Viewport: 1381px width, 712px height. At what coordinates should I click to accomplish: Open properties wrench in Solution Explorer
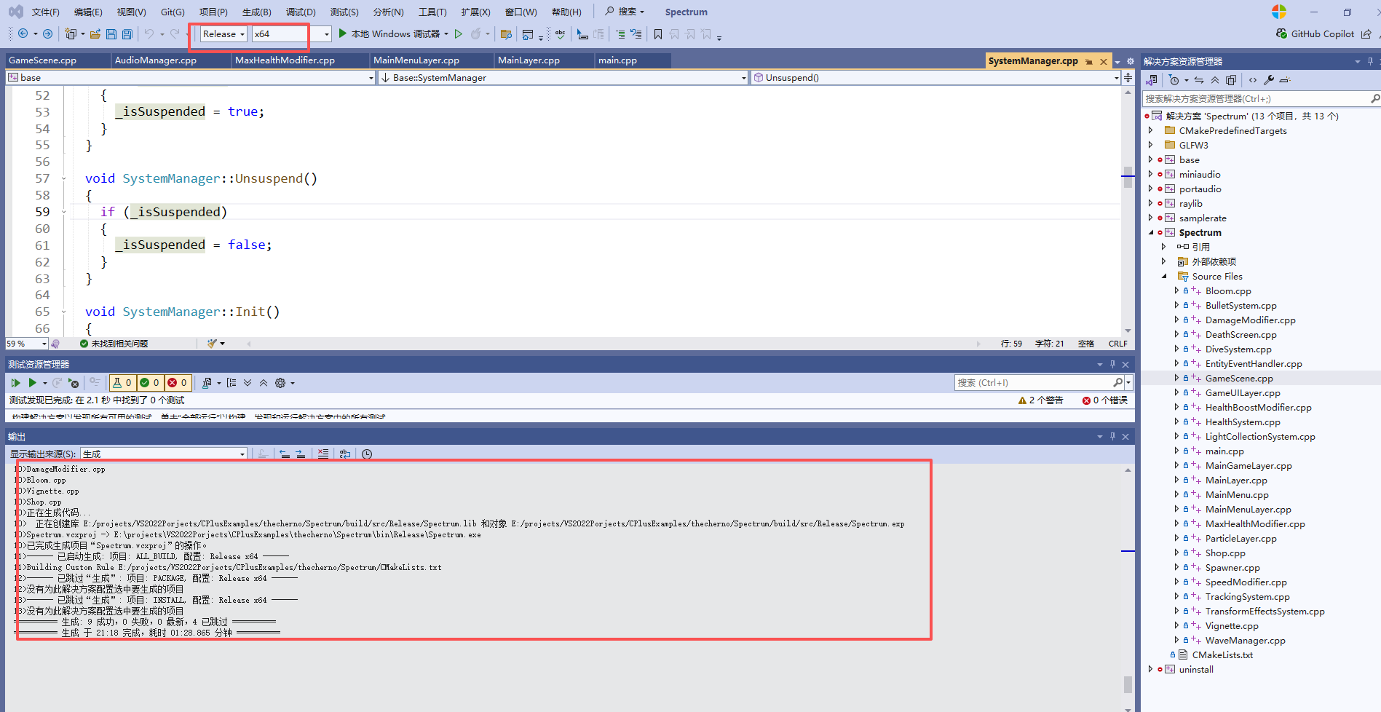(x=1269, y=80)
